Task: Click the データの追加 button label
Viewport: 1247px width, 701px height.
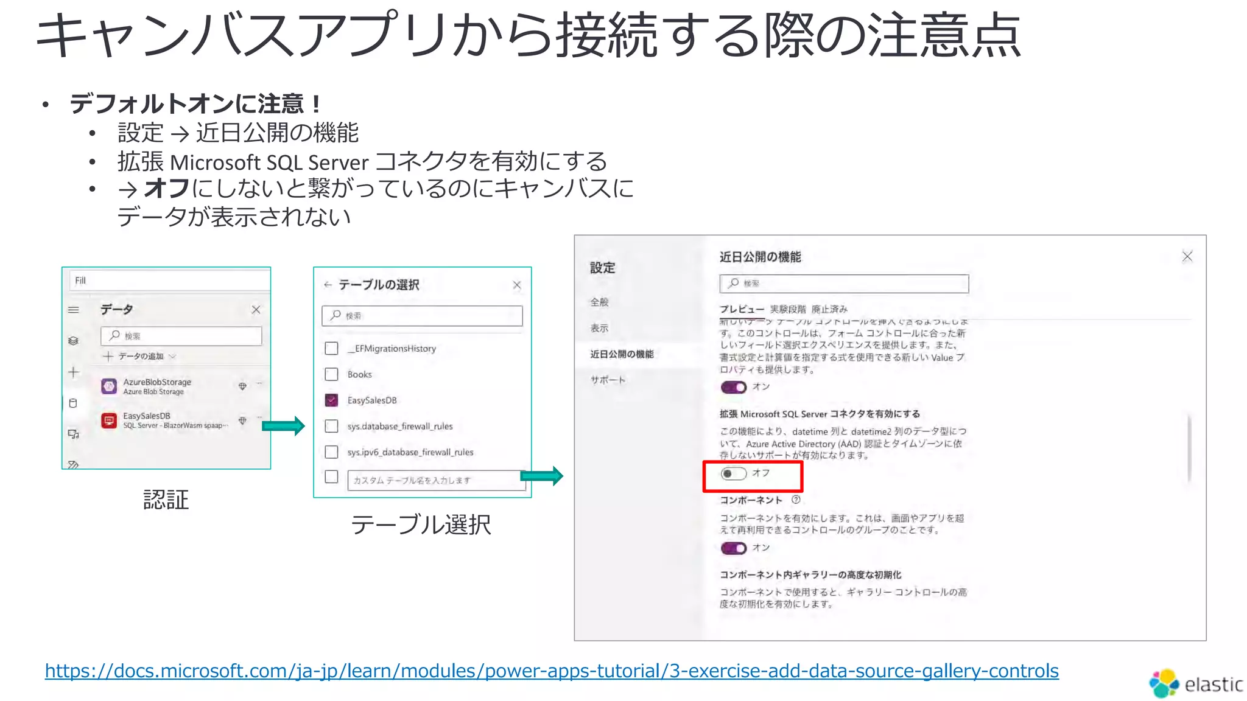Action: [141, 356]
